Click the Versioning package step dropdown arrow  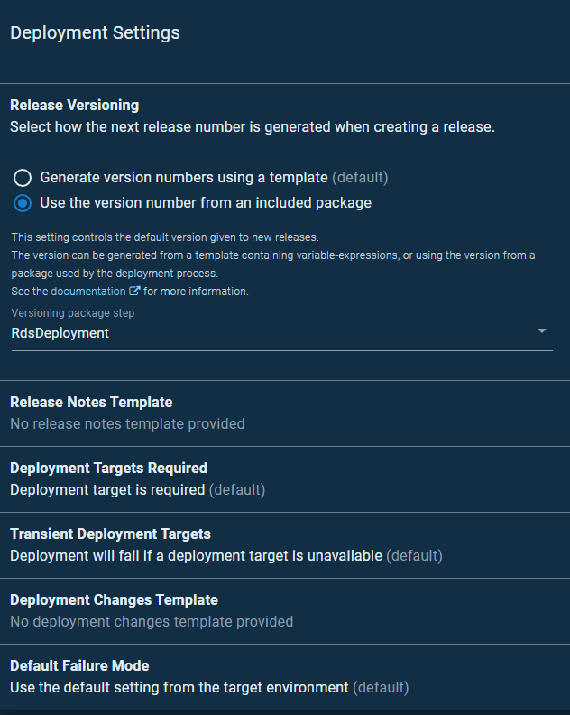[x=542, y=330]
